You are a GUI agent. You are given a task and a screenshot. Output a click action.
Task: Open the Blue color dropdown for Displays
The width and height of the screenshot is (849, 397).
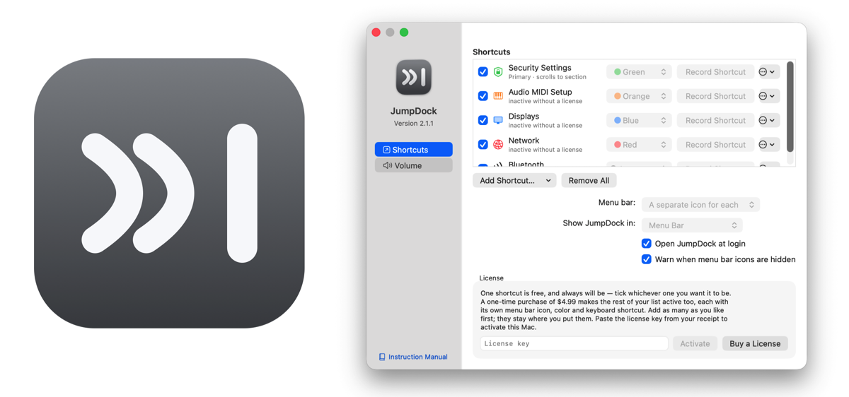tap(639, 120)
